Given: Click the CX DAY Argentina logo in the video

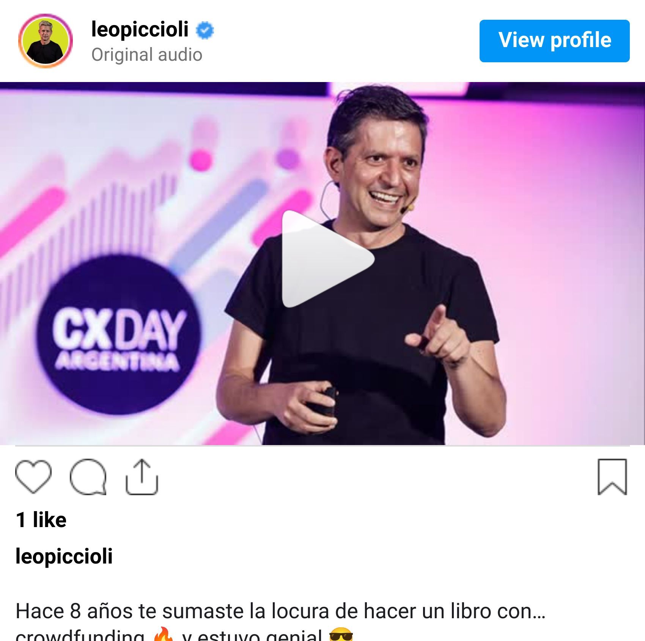Looking at the screenshot, I should click(x=117, y=335).
